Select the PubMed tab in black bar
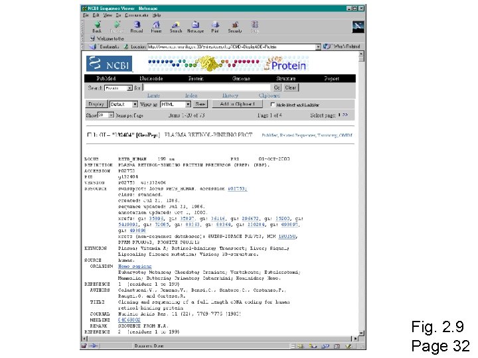 [x=106, y=78]
